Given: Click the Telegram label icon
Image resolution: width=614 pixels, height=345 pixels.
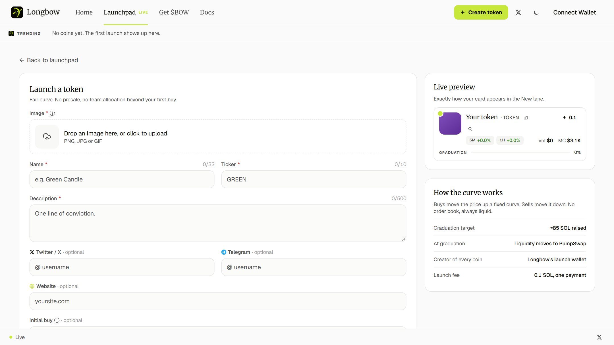Looking at the screenshot, I should [x=224, y=252].
